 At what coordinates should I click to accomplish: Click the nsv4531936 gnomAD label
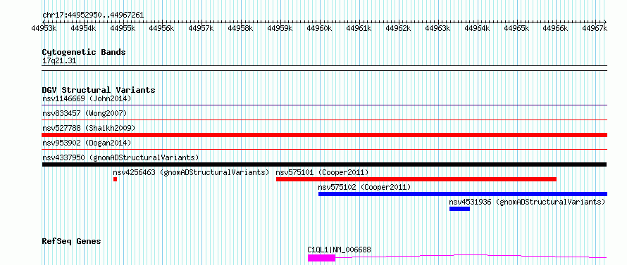(x=527, y=202)
